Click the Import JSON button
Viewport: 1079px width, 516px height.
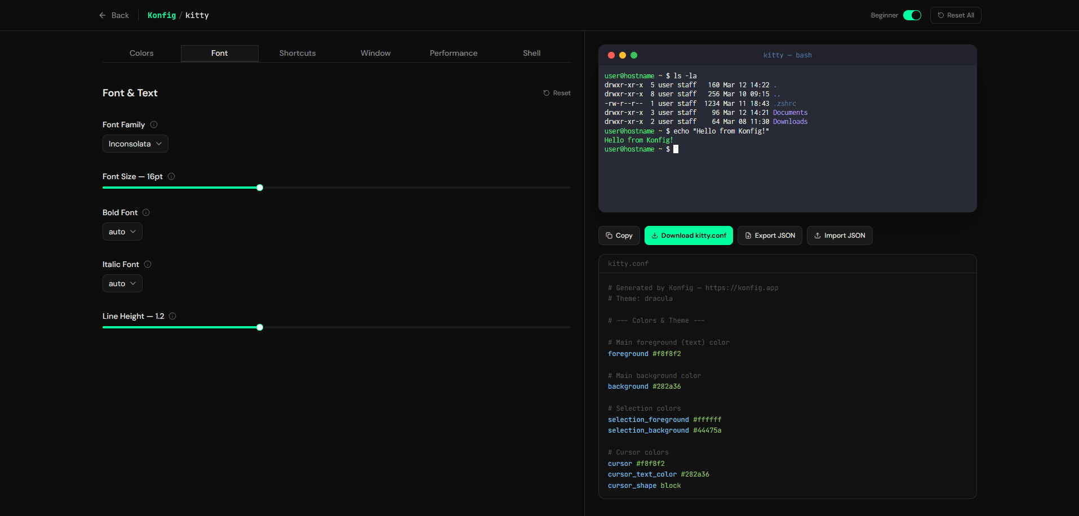(840, 235)
